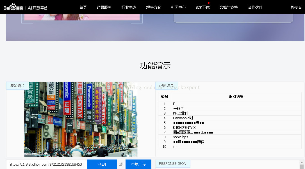Open the 首页 menu item
Screen dimensions: 305x169
[83, 7]
